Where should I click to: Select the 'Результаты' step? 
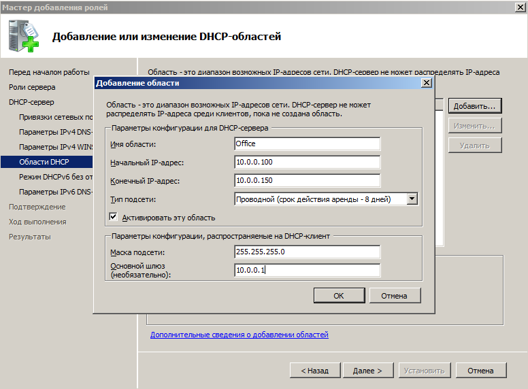click(x=30, y=237)
